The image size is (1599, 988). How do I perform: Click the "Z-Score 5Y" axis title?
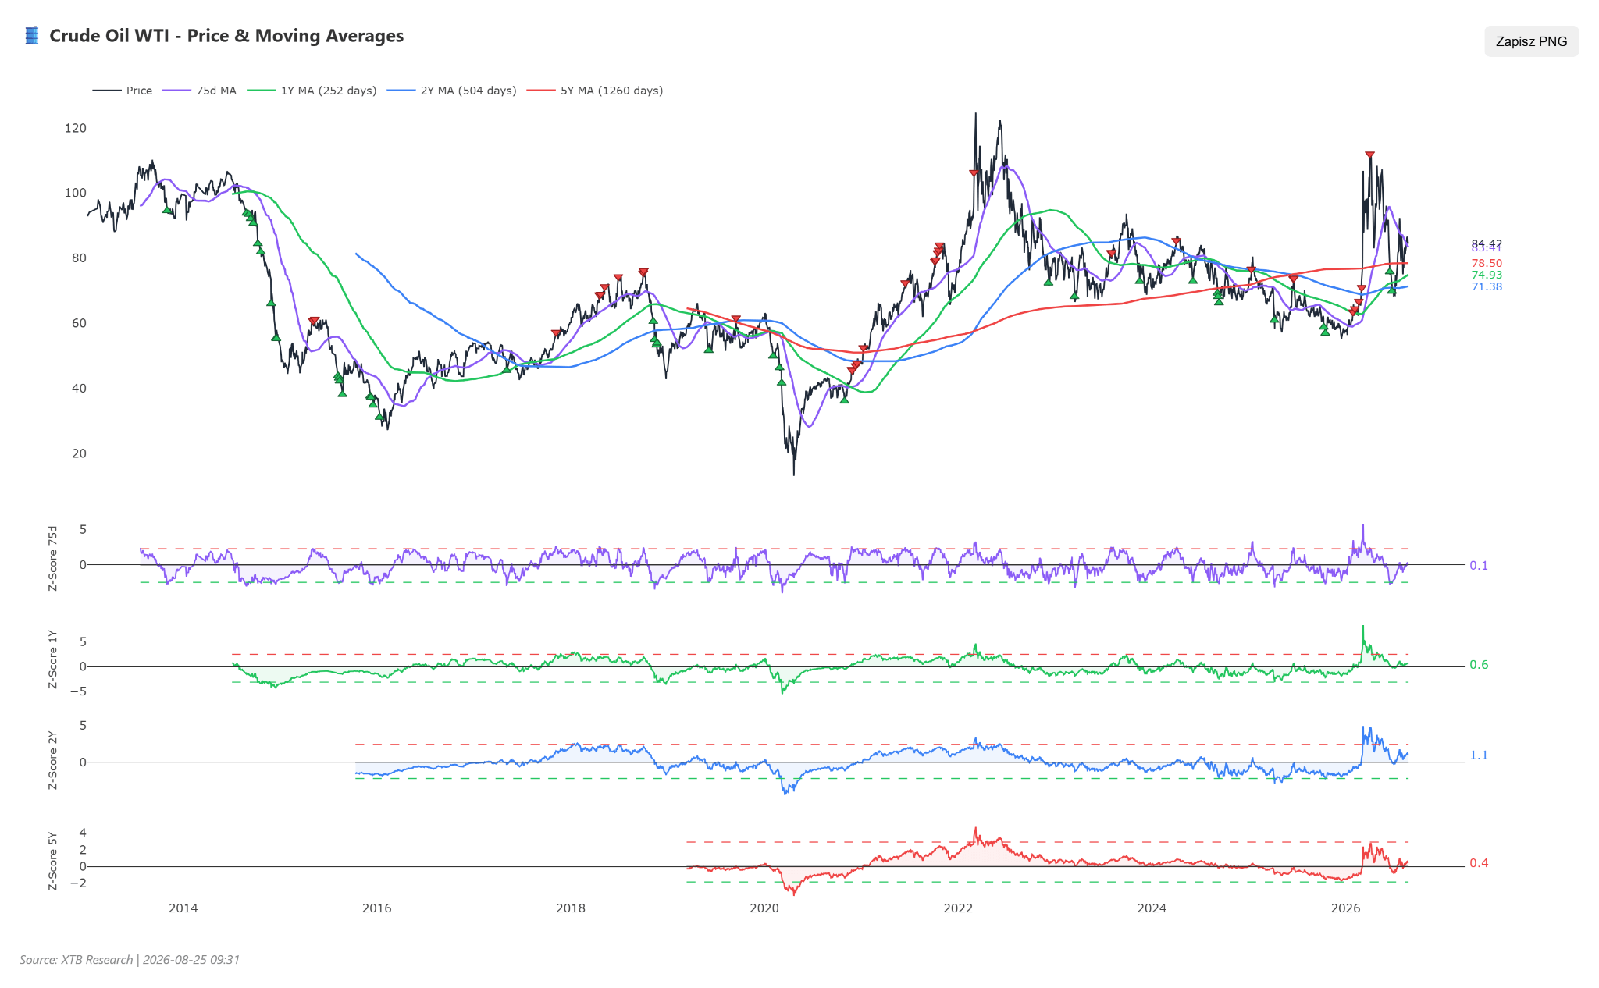coord(53,861)
